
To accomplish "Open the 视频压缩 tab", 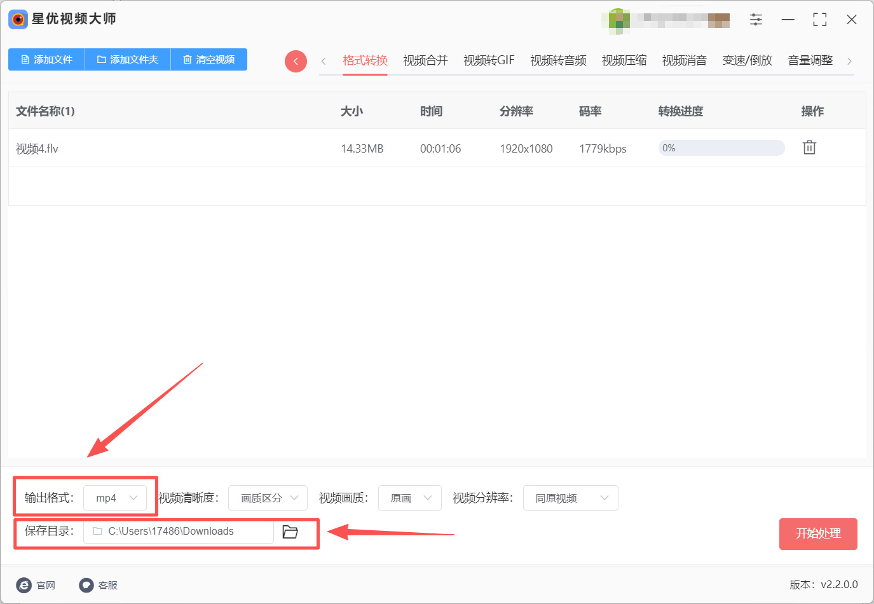I will point(624,60).
